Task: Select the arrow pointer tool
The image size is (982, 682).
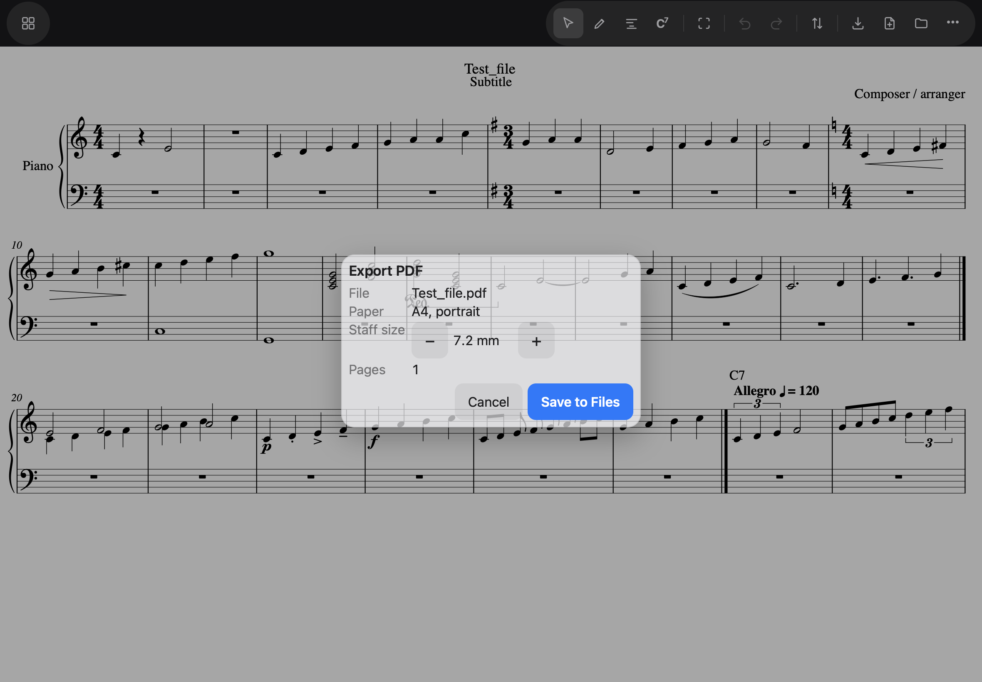Action: (x=568, y=23)
